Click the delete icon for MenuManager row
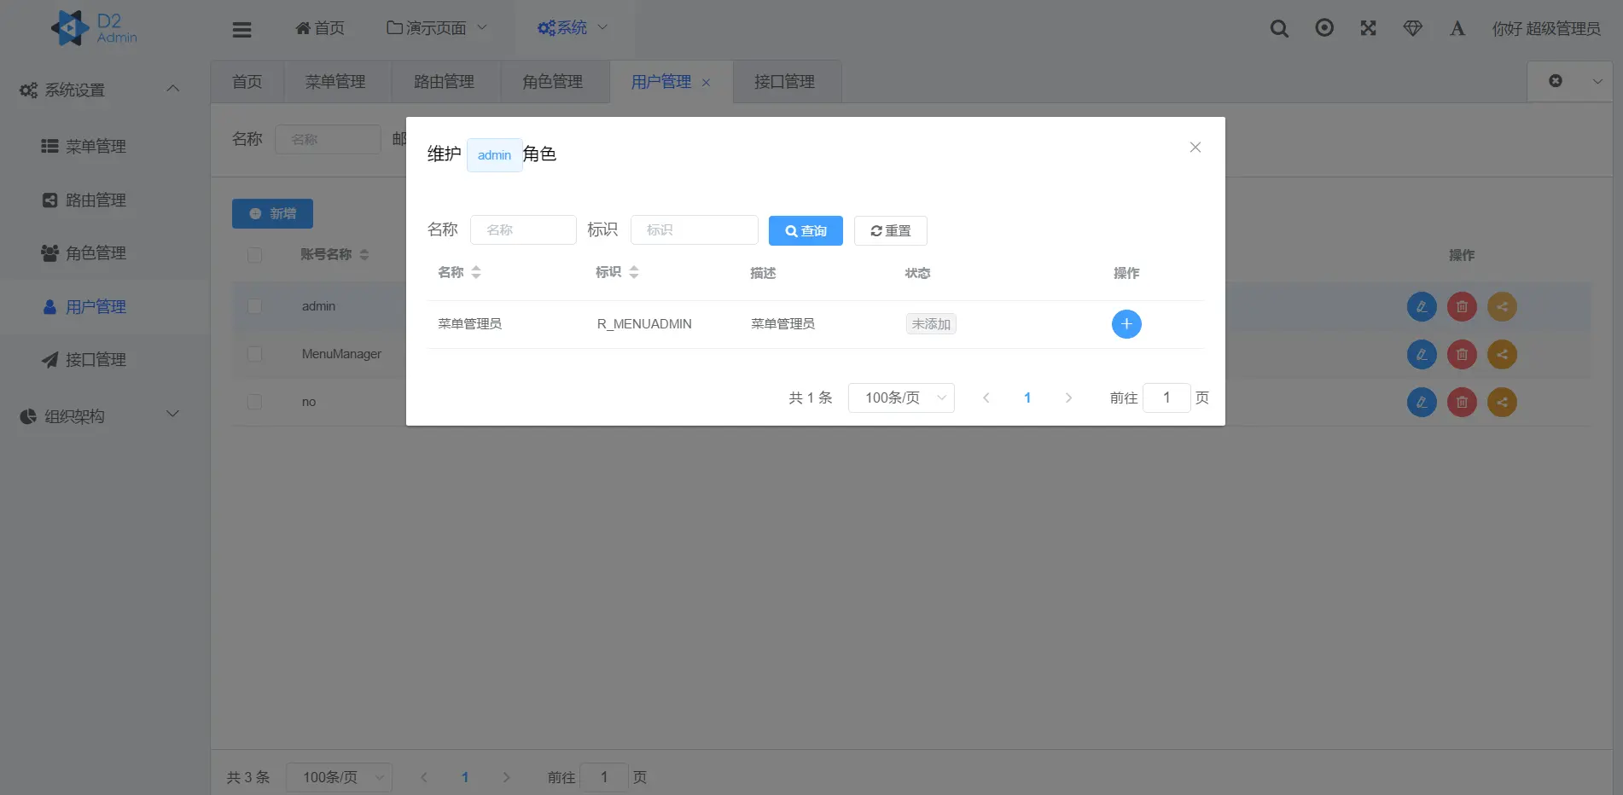 1462,355
